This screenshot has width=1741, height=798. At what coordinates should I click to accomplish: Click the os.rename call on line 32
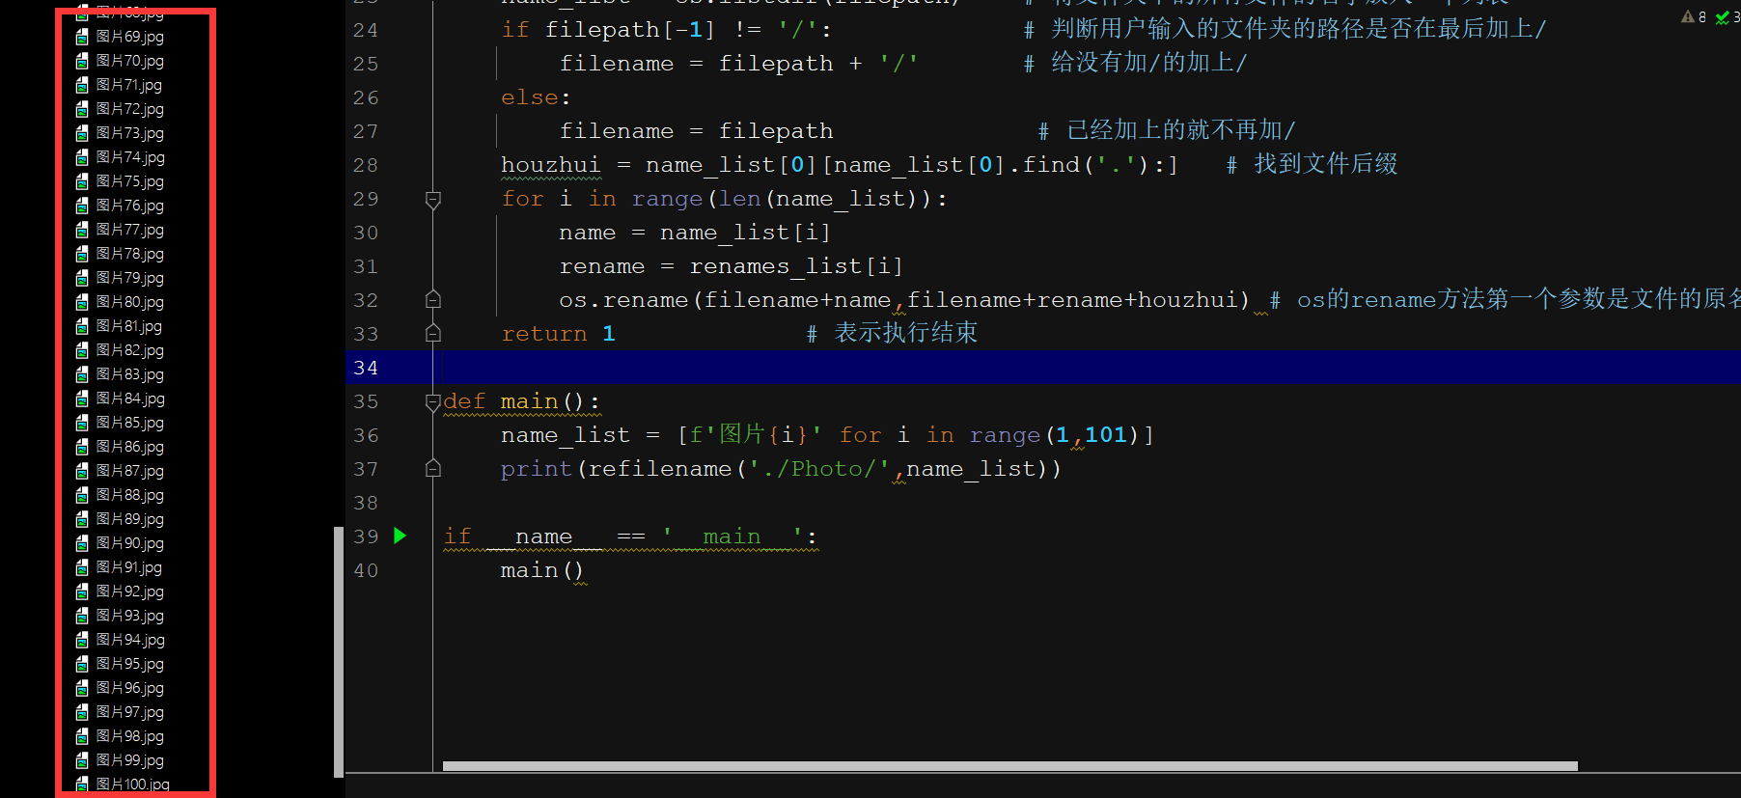coord(903,300)
